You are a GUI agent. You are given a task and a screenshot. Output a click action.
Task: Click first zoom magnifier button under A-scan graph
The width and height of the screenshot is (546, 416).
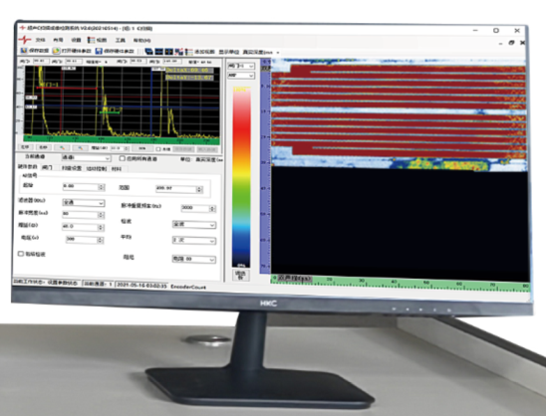[x=63, y=147]
